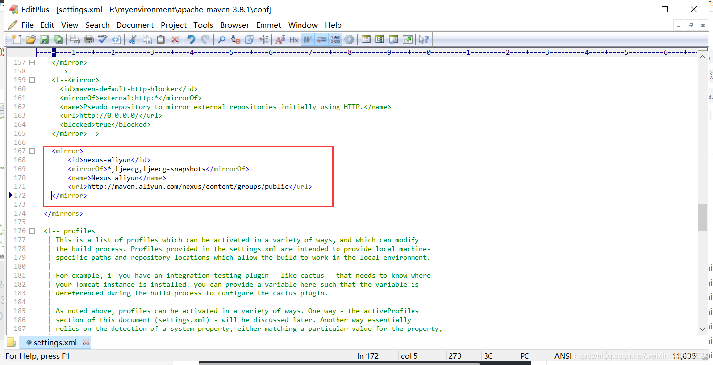Open Find with the magnifier icon
Image resolution: width=713 pixels, height=365 pixels.
tap(222, 39)
